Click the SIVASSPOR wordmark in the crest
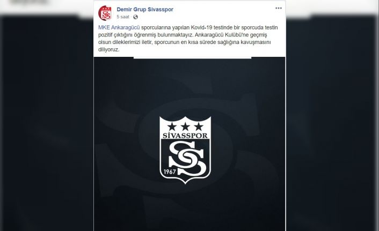The height and width of the screenshot is (231, 379). point(185,136)
